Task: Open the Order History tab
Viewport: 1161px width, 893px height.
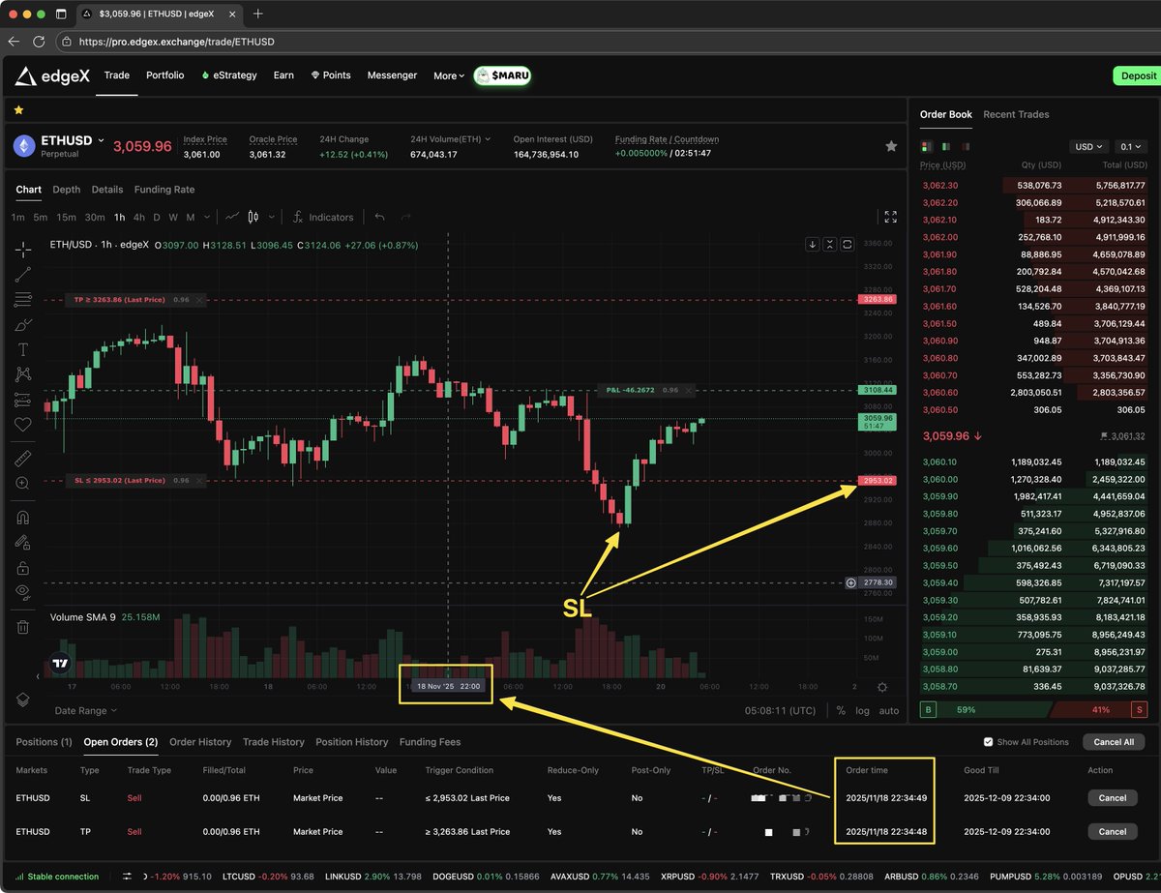Action: 200,742
